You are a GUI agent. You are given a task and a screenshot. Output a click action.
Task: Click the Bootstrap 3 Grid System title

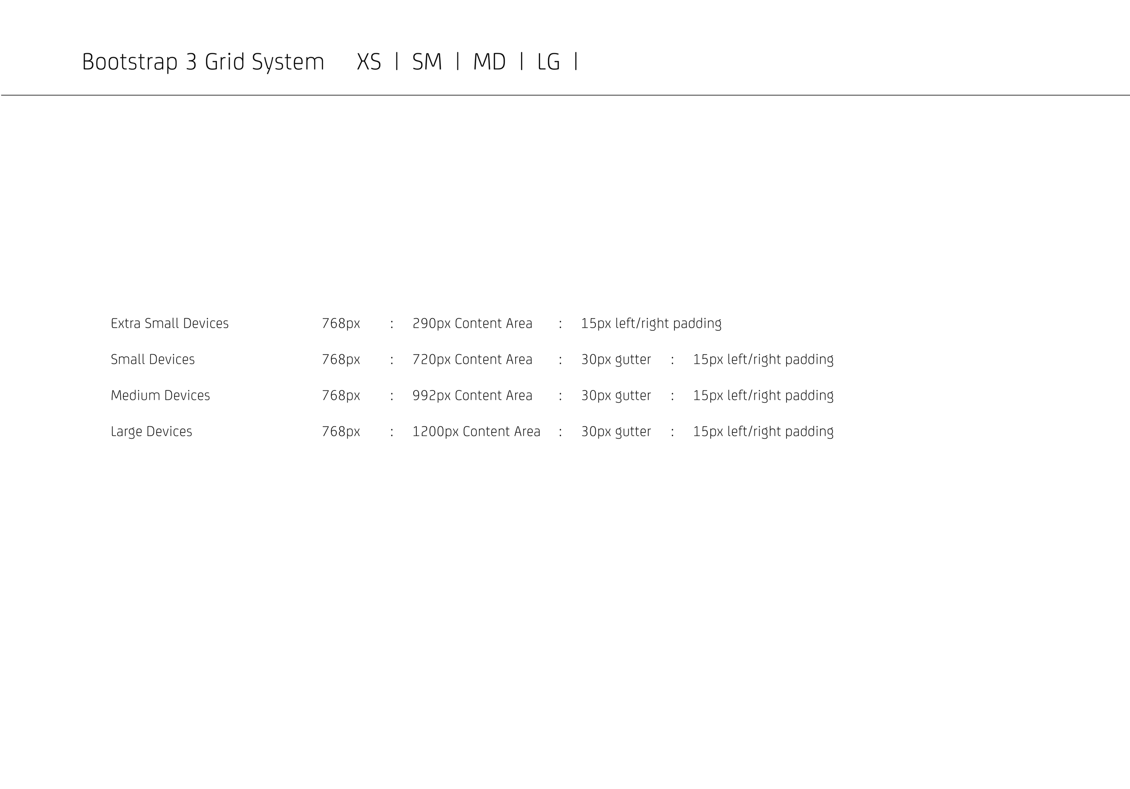coord(203,62)
